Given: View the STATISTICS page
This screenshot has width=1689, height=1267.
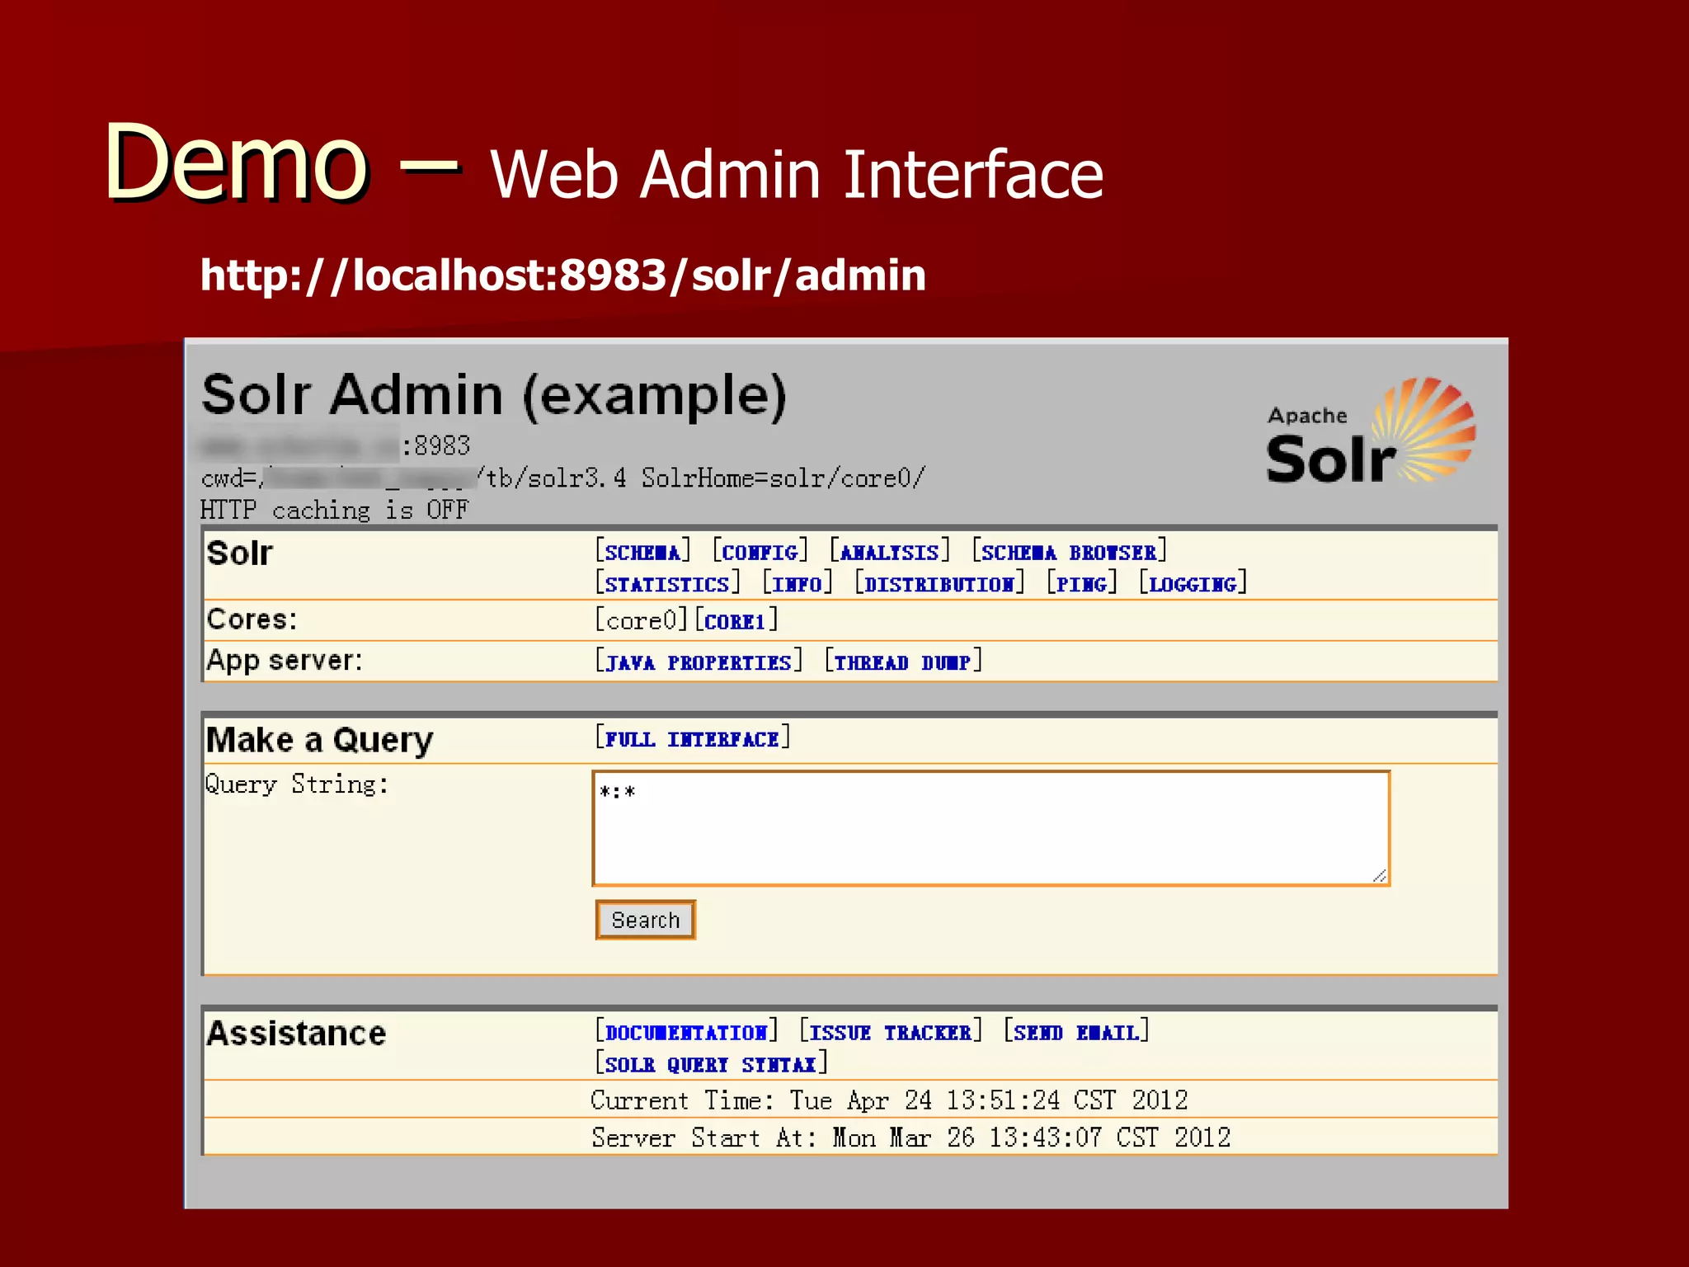Looking at the screenshot, I should pos(667,584).
